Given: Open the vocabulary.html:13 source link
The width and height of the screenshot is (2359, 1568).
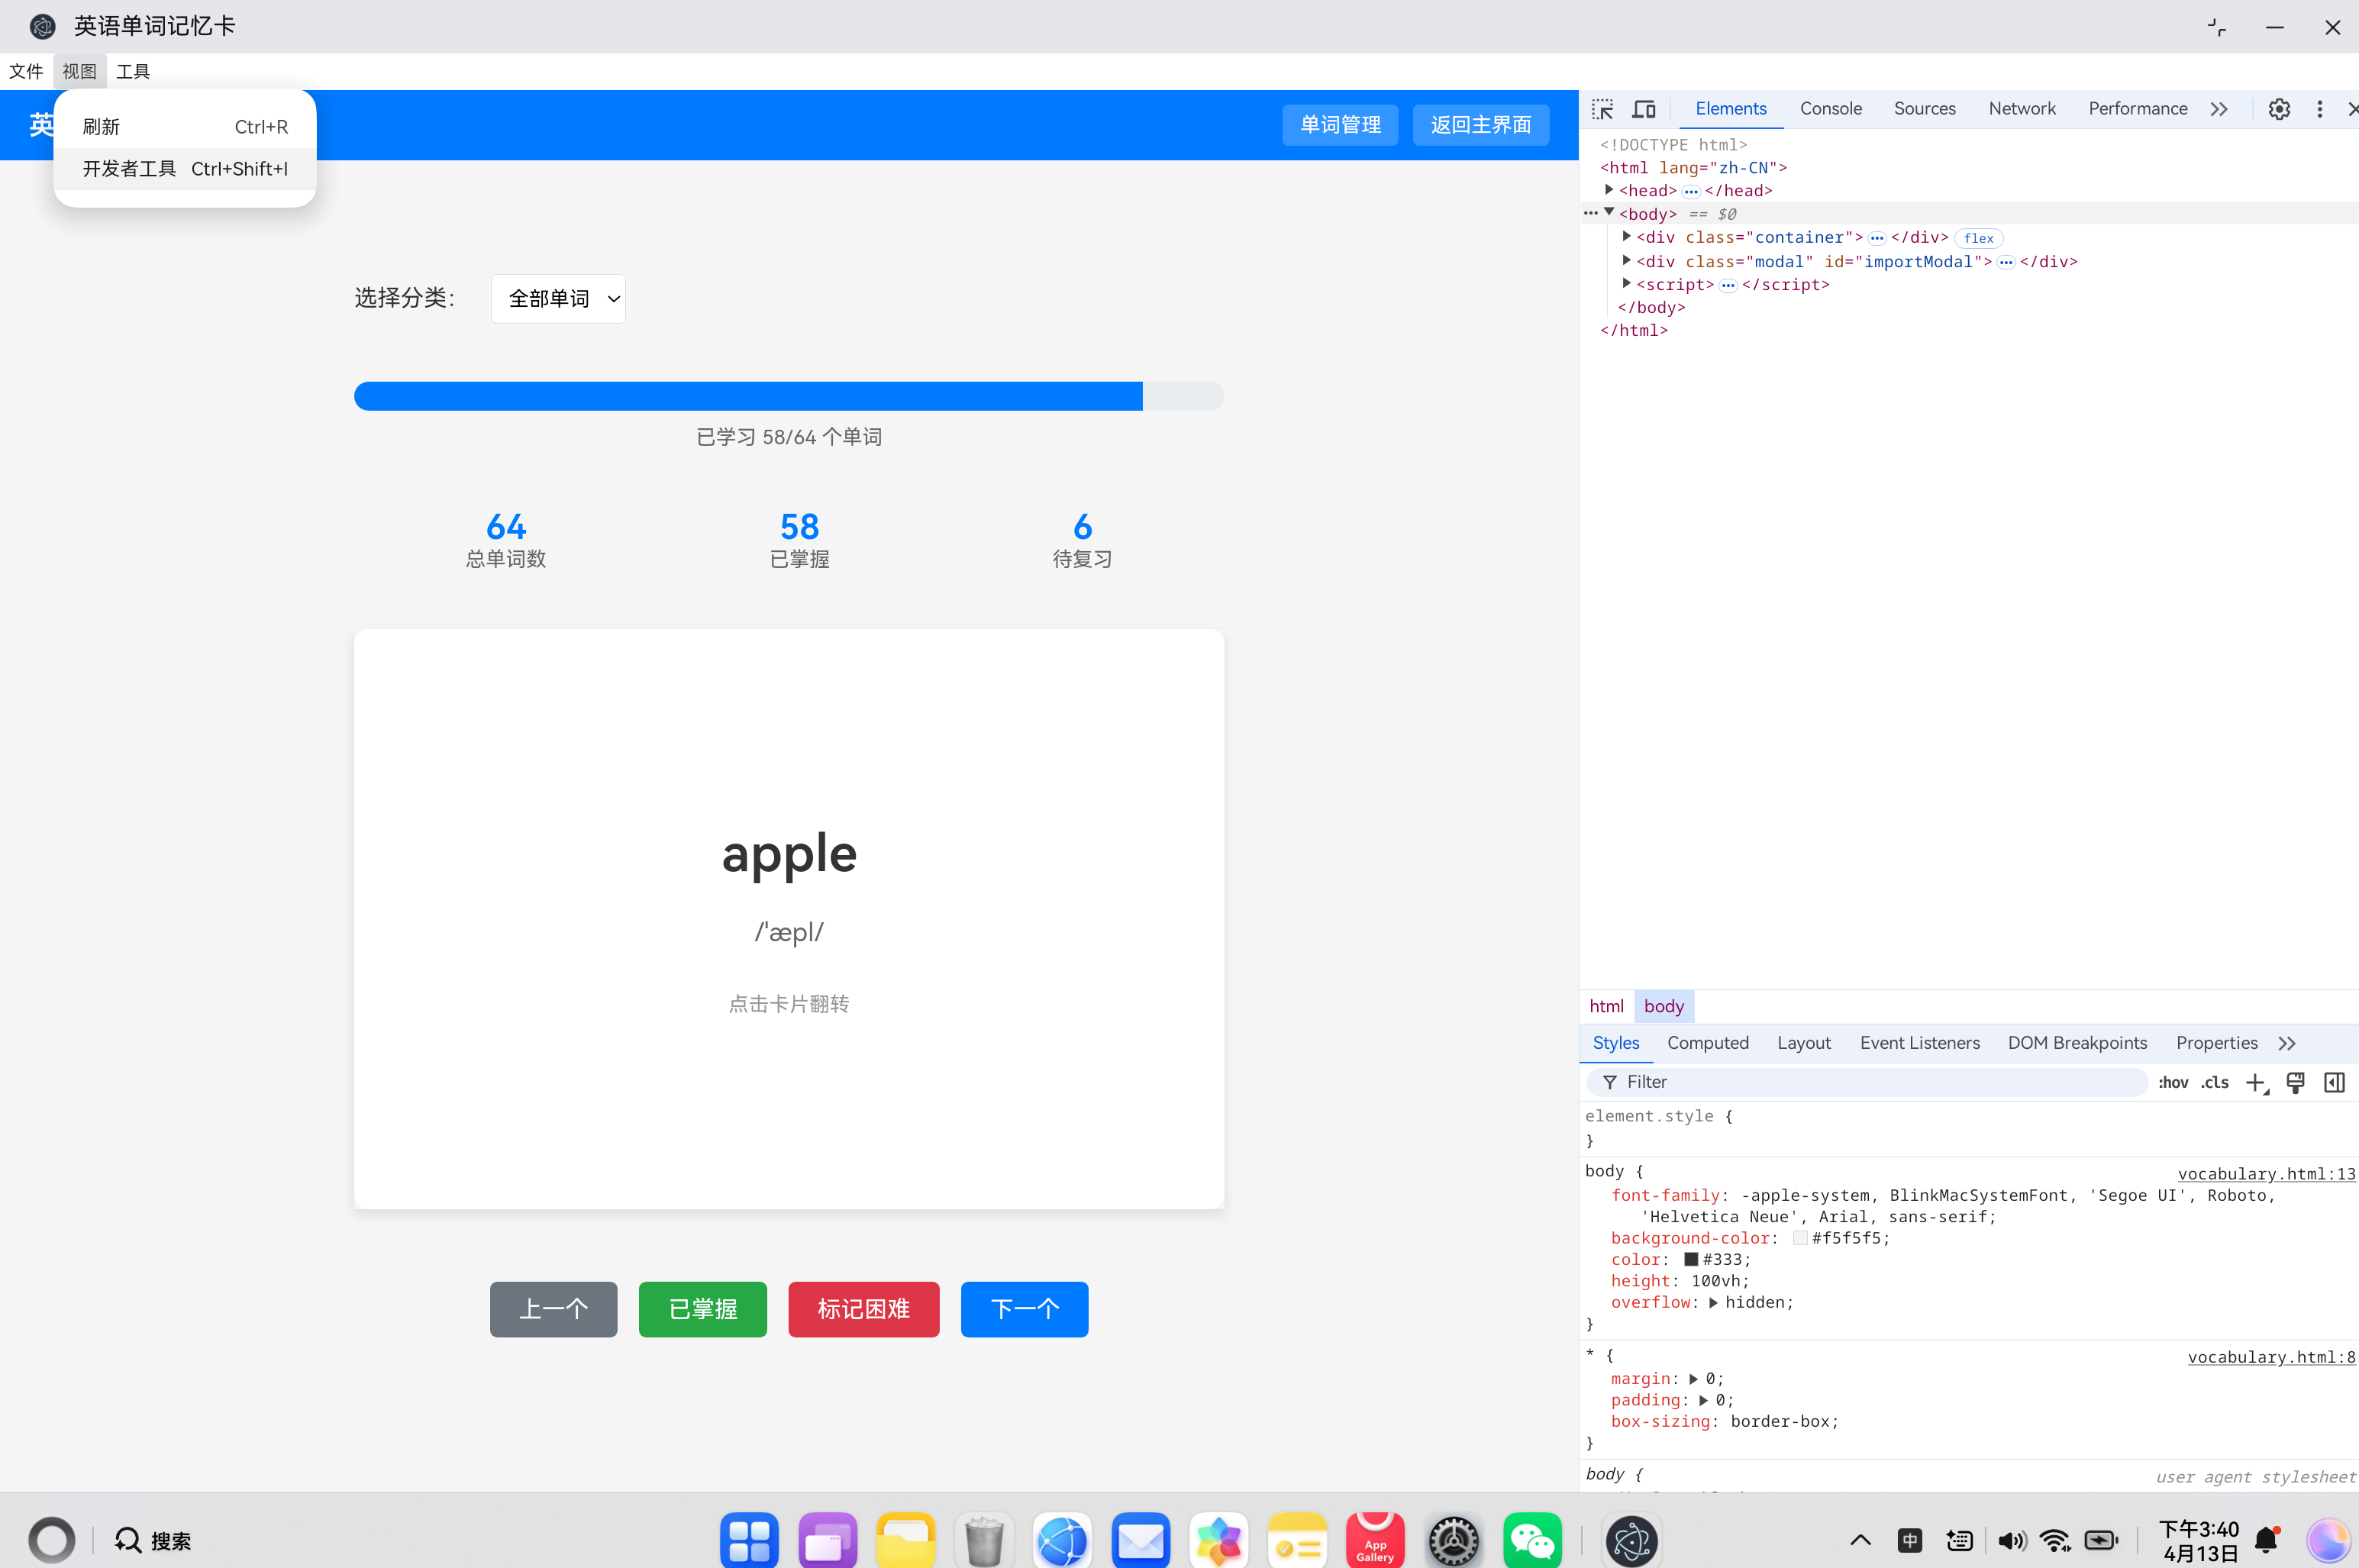Looking at the screenshot, I should (2266, 1174).
